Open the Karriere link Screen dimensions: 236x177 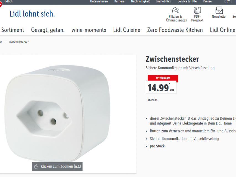pyautogui.click(x=119, y=1)
